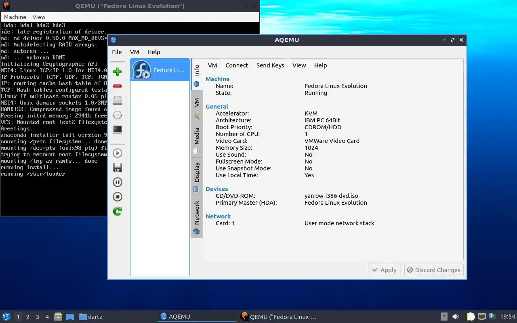
Task: Open View menu in QEMU window
Action: point(39,17)
